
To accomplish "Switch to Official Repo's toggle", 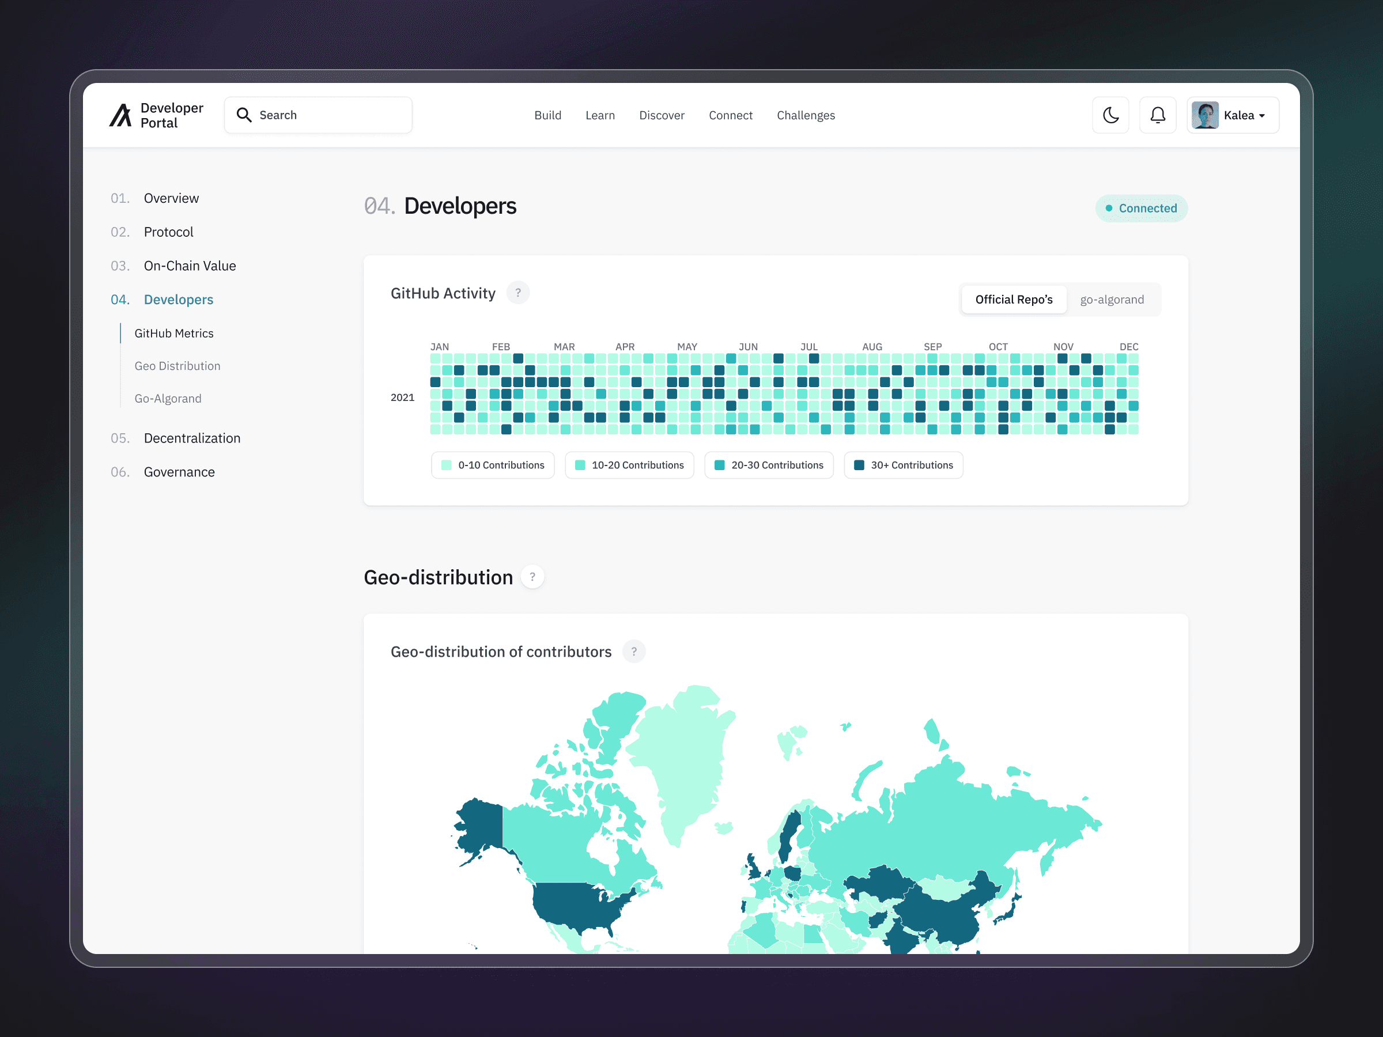I will 1014,300.
